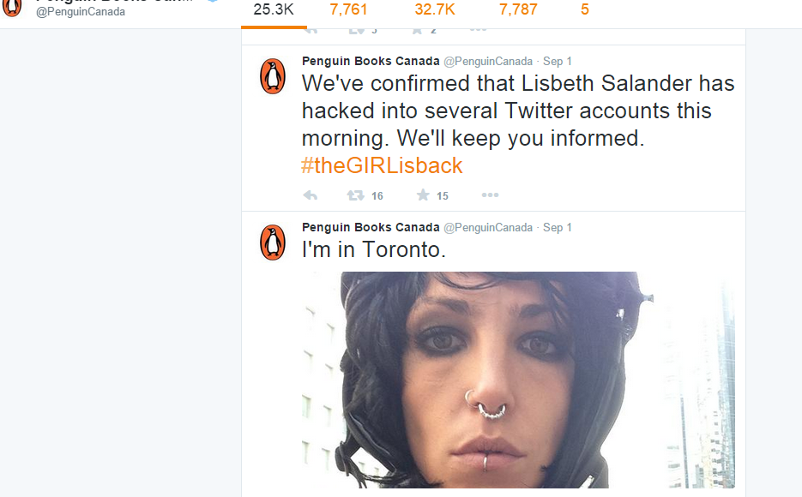This screenshot has height=497, width=802.
Task: Open Penguin avatar on the hacked accounts tweet
Action: 273,76
